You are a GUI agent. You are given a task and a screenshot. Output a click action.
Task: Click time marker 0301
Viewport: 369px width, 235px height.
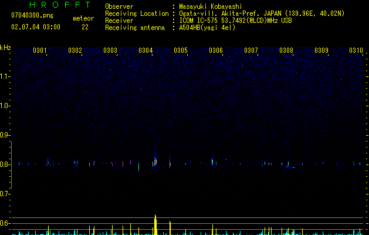(40, 51)
